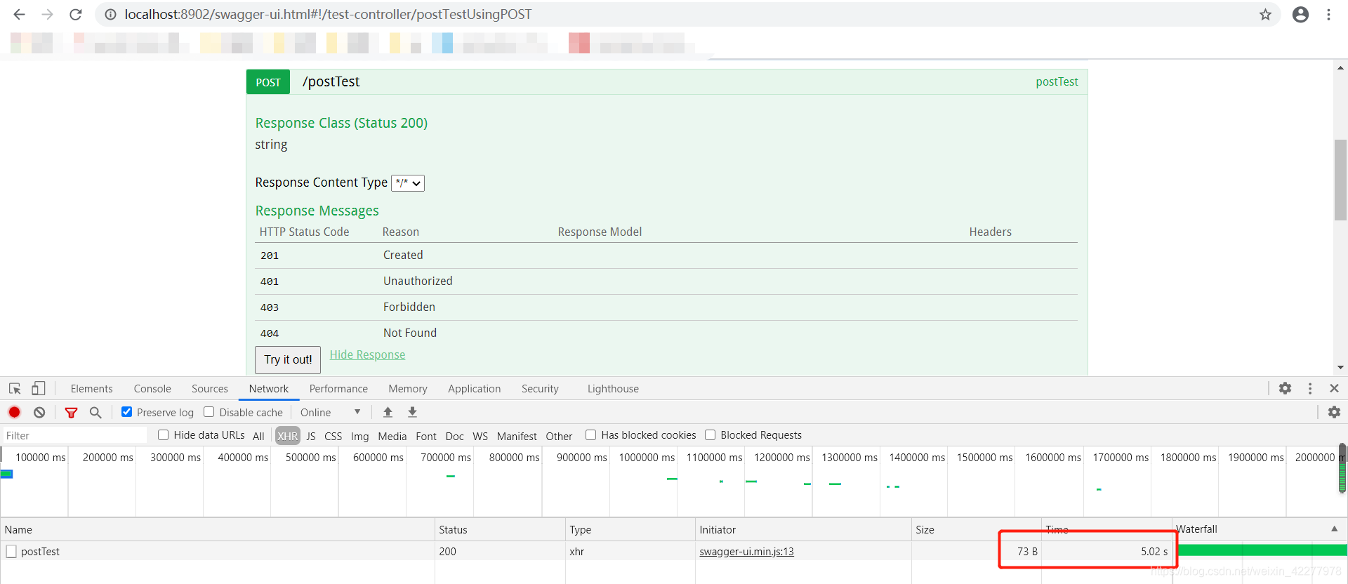Sort by the Waterfall column arrow
This screenshot has height=584, width=1348.
click(x=1334, y=529)
